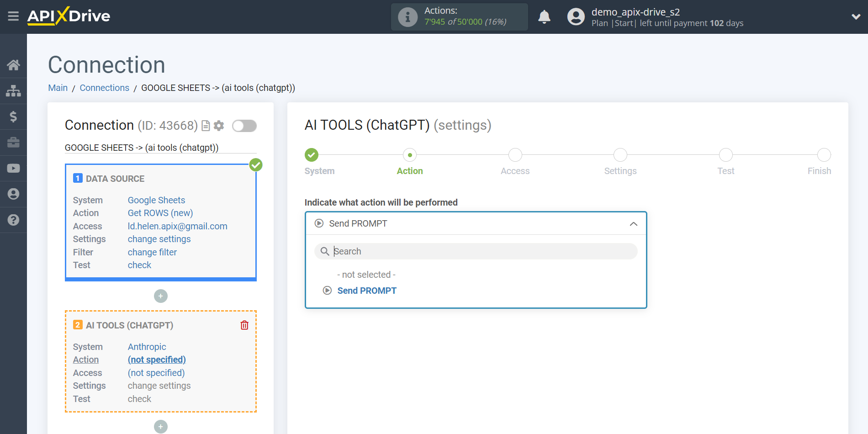Click the AI Tools Action label
This screenshot has width=868, height=434.
click(x=86, y=360)
